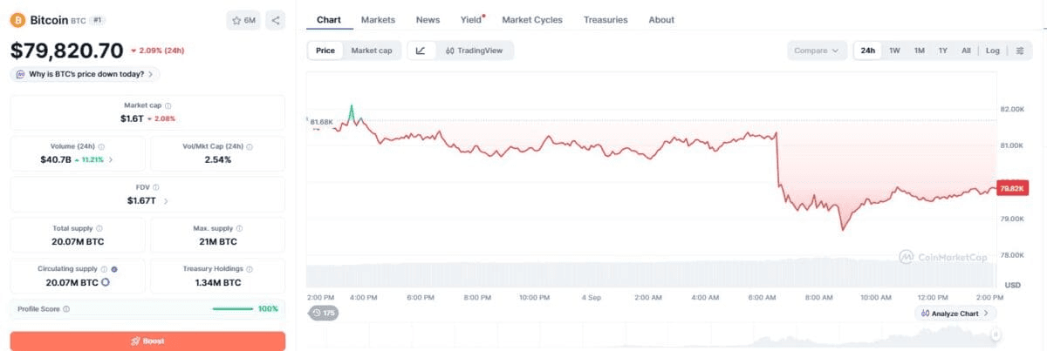Show Treasury Holdings info icon
Viewport: 1047px width, 351px height.
[x=250, y=269]
